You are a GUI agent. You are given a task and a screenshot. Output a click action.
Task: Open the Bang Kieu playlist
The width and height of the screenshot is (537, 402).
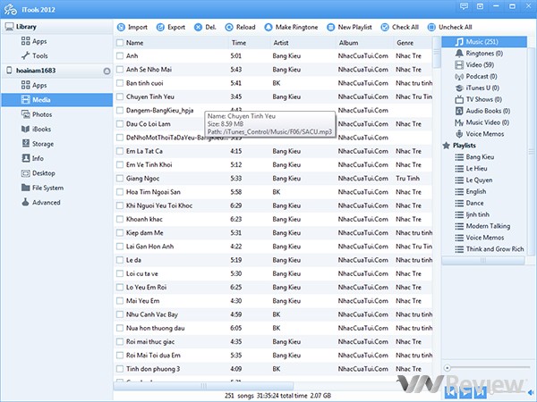[x=474, y=157]
